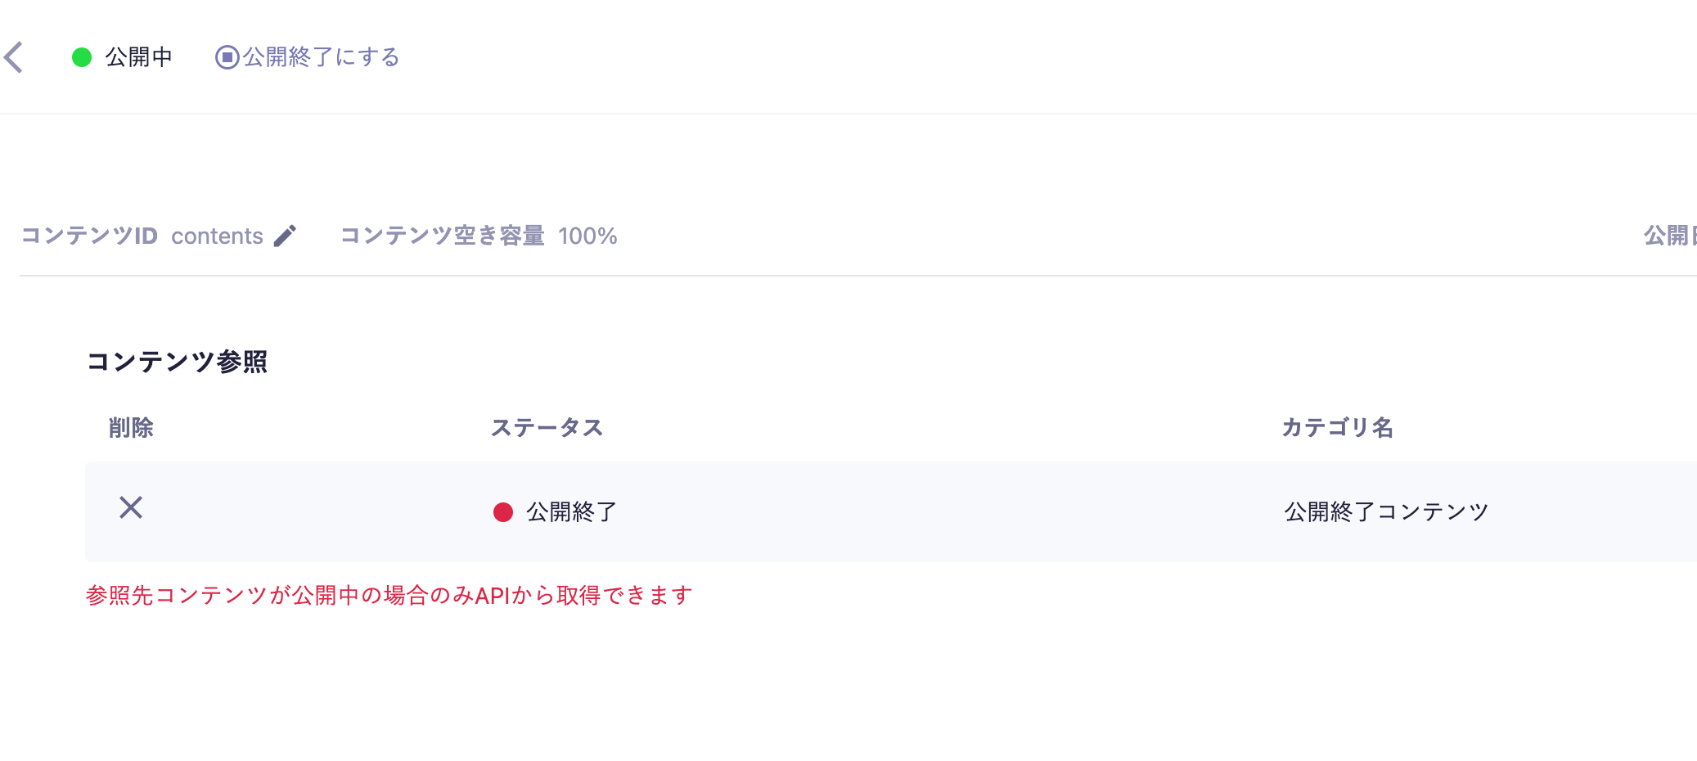Click the コンテンツ空き容量 label
The image size is (1697, 761).
(x=443, y=236)
